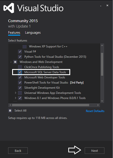Switch to the Languages tab
Image resolution: width=113 pixels, height=158 pixels.
pyautogui.click(x=33, y=33)
